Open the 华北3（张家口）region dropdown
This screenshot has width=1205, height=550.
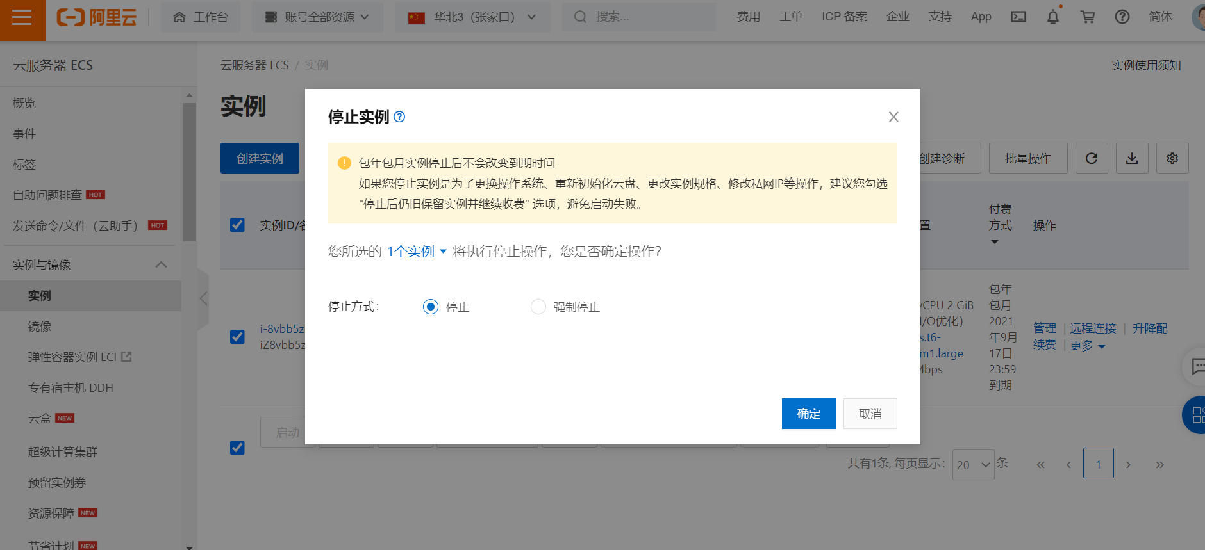tap(472, 17)
